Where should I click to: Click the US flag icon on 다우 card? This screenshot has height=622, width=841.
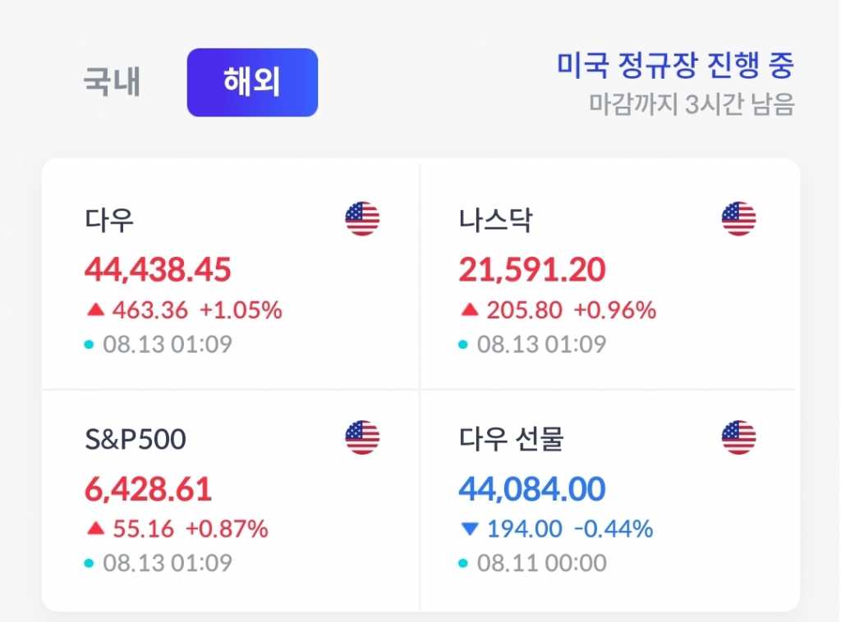point(362,219)
